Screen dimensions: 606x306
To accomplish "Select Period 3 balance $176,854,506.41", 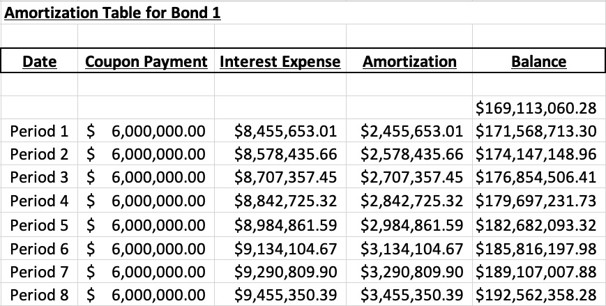I will pyautogui.click(x=536, y=177).
